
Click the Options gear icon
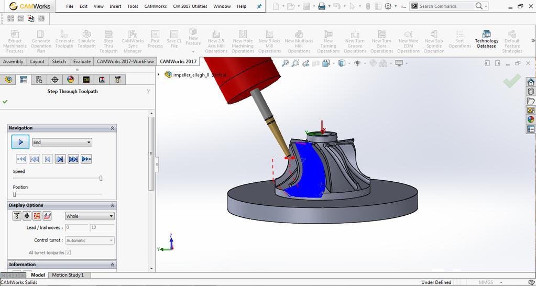pyautogui.click(x=388, y=6)
